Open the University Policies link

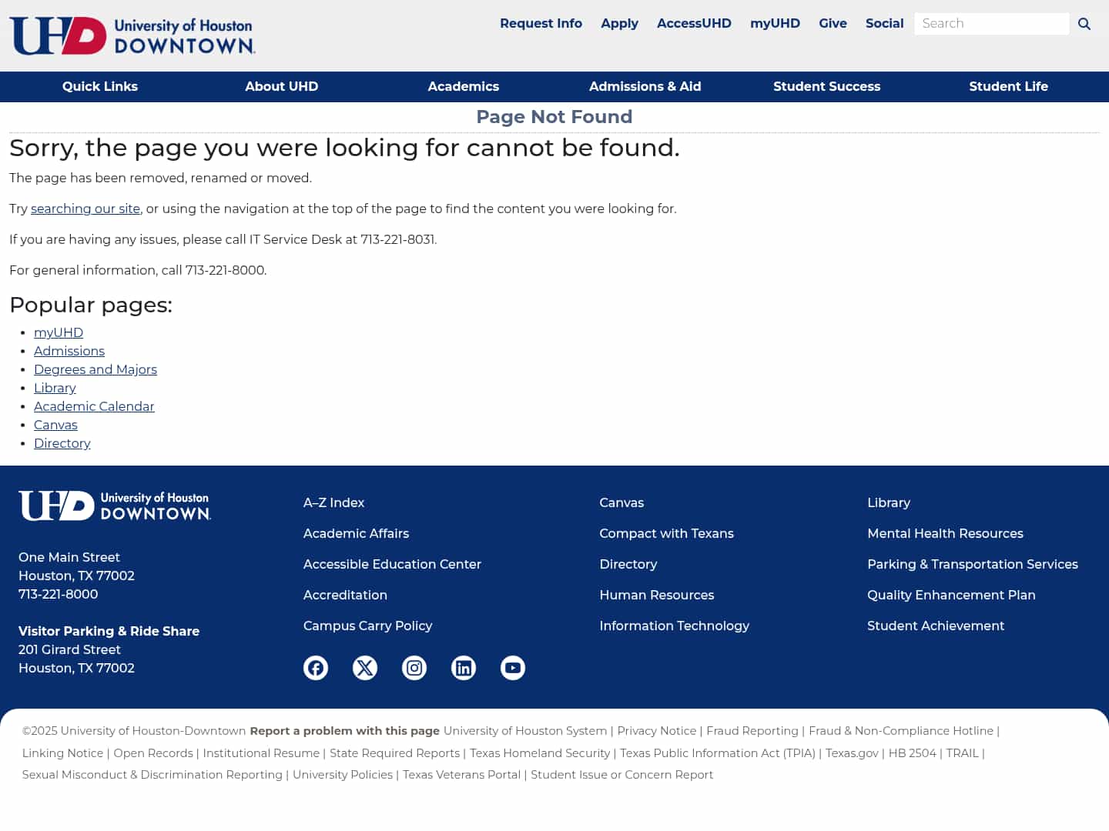343,775
